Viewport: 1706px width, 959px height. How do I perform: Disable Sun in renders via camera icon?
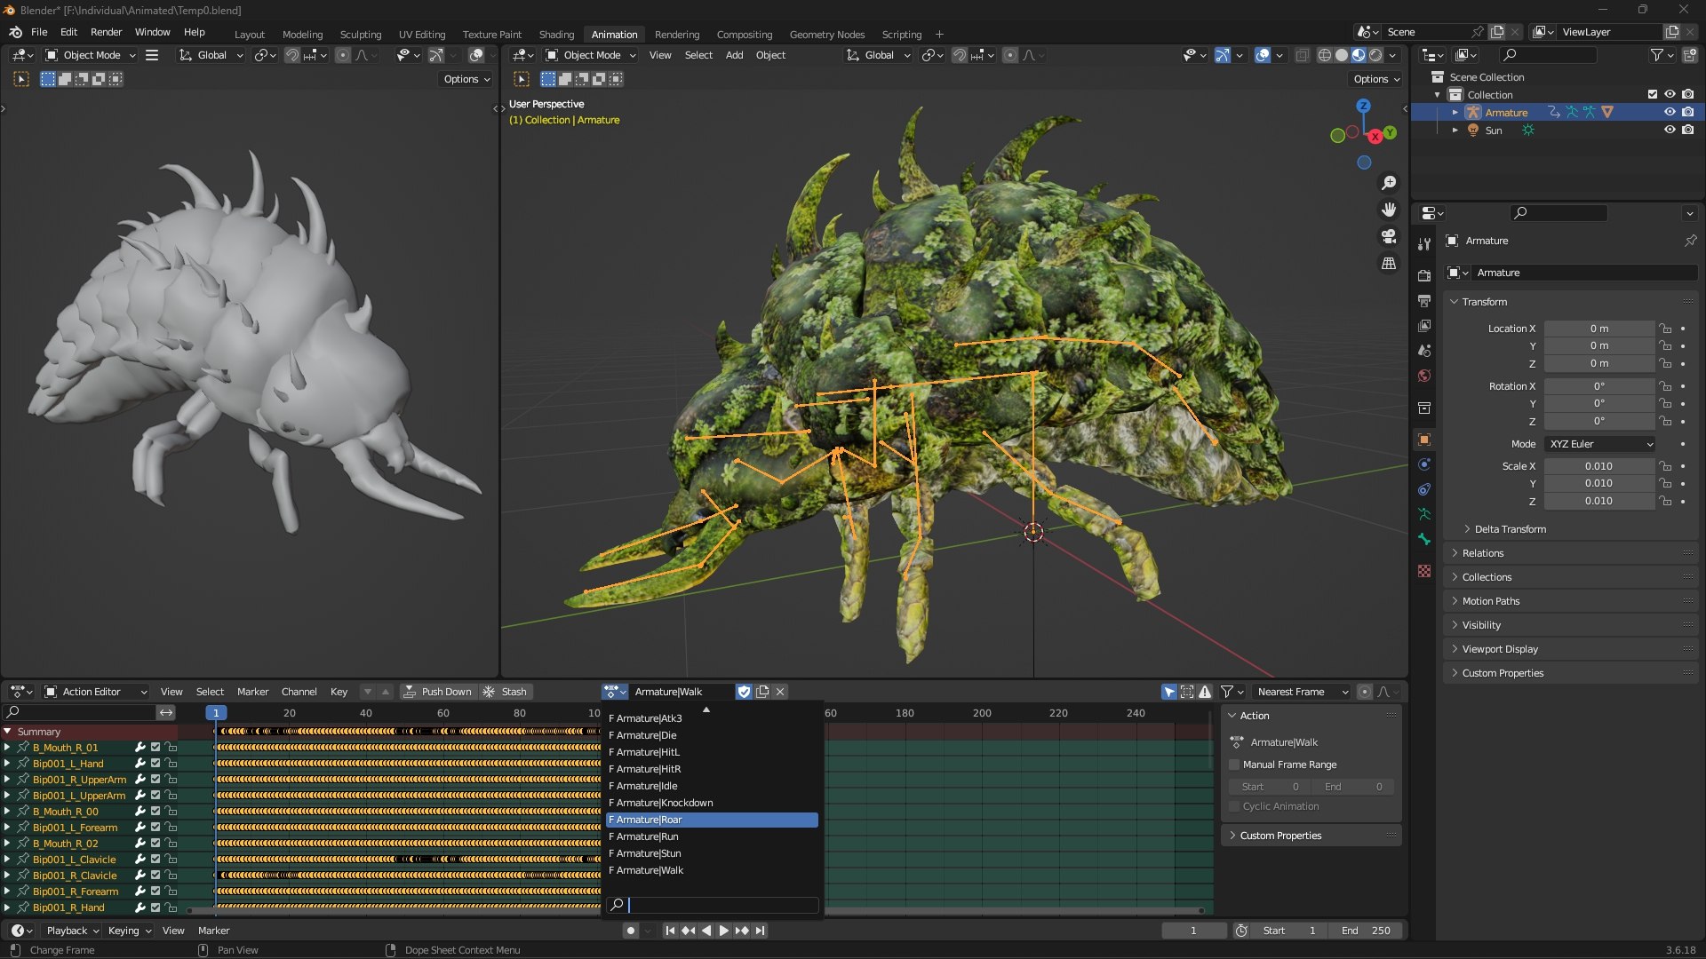[1687, 130]
